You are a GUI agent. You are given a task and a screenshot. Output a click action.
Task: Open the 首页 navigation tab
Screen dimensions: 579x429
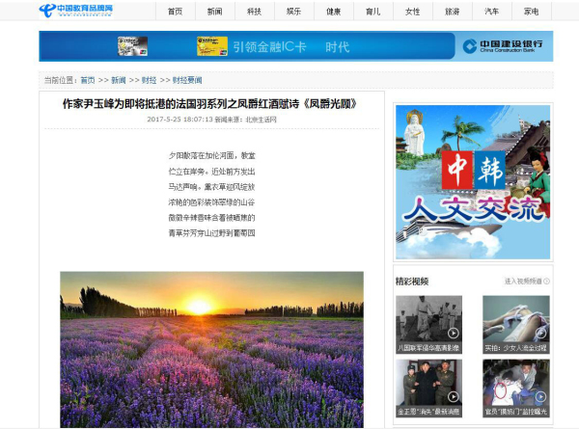[175, 12]
